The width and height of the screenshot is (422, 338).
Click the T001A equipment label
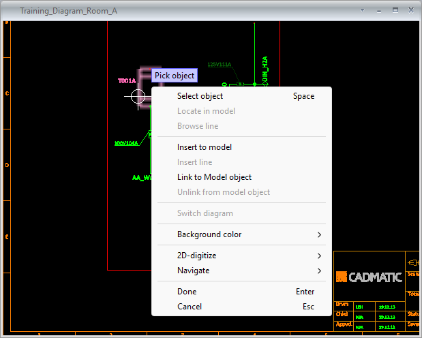click(x=127, y=81)
